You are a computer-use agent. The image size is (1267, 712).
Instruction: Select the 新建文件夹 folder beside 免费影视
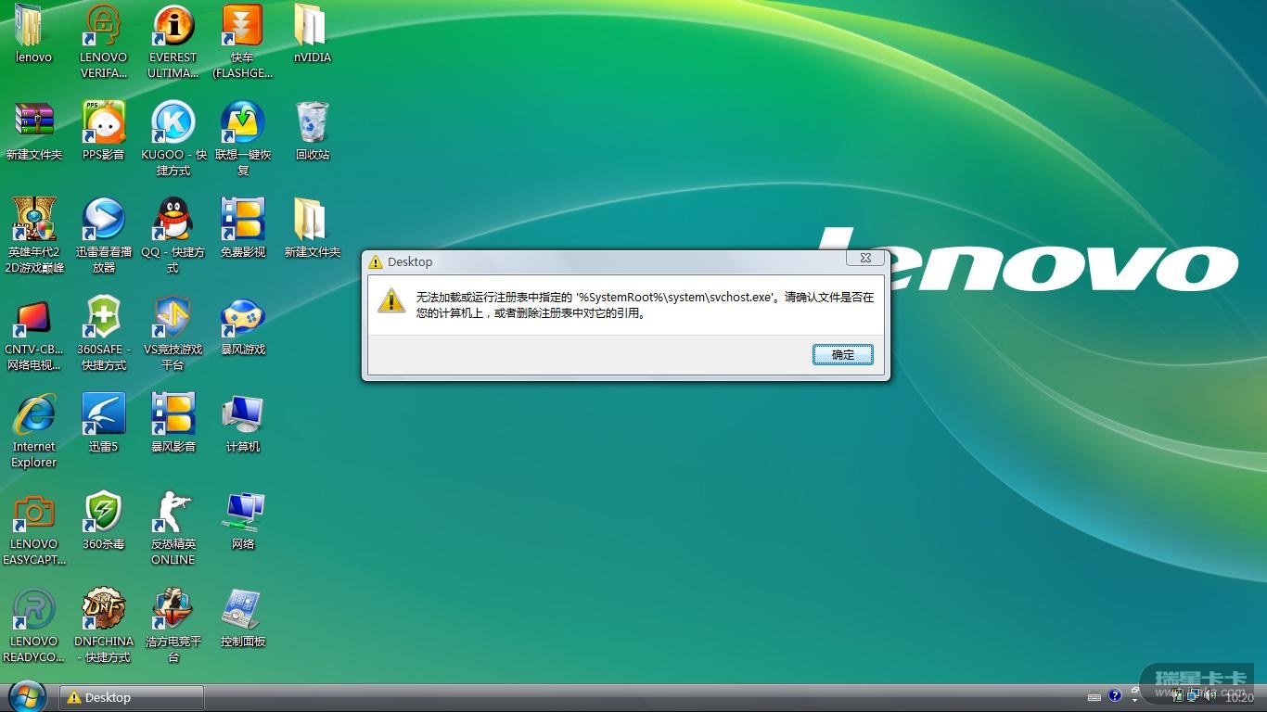pos(313,219)
